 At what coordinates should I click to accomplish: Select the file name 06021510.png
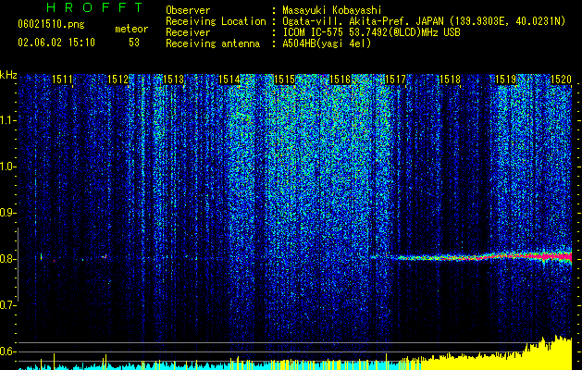51,25
